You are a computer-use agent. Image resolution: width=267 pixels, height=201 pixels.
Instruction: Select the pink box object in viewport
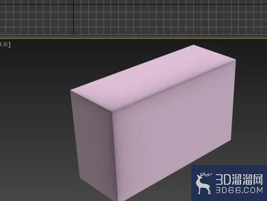[153, 123]
